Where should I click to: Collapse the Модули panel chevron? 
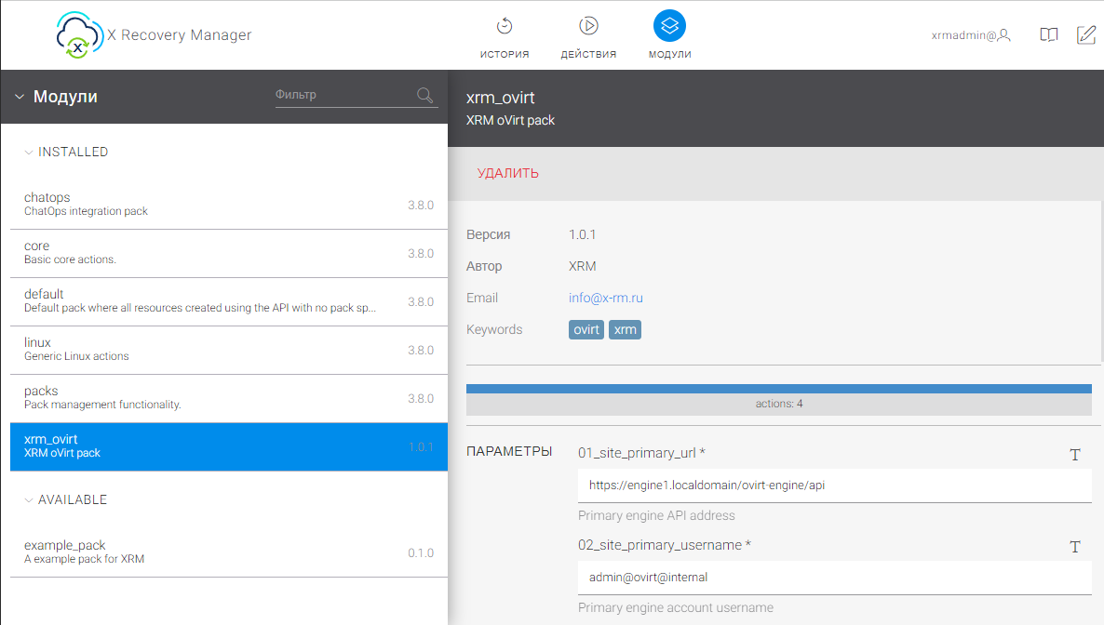coord(20,97)
